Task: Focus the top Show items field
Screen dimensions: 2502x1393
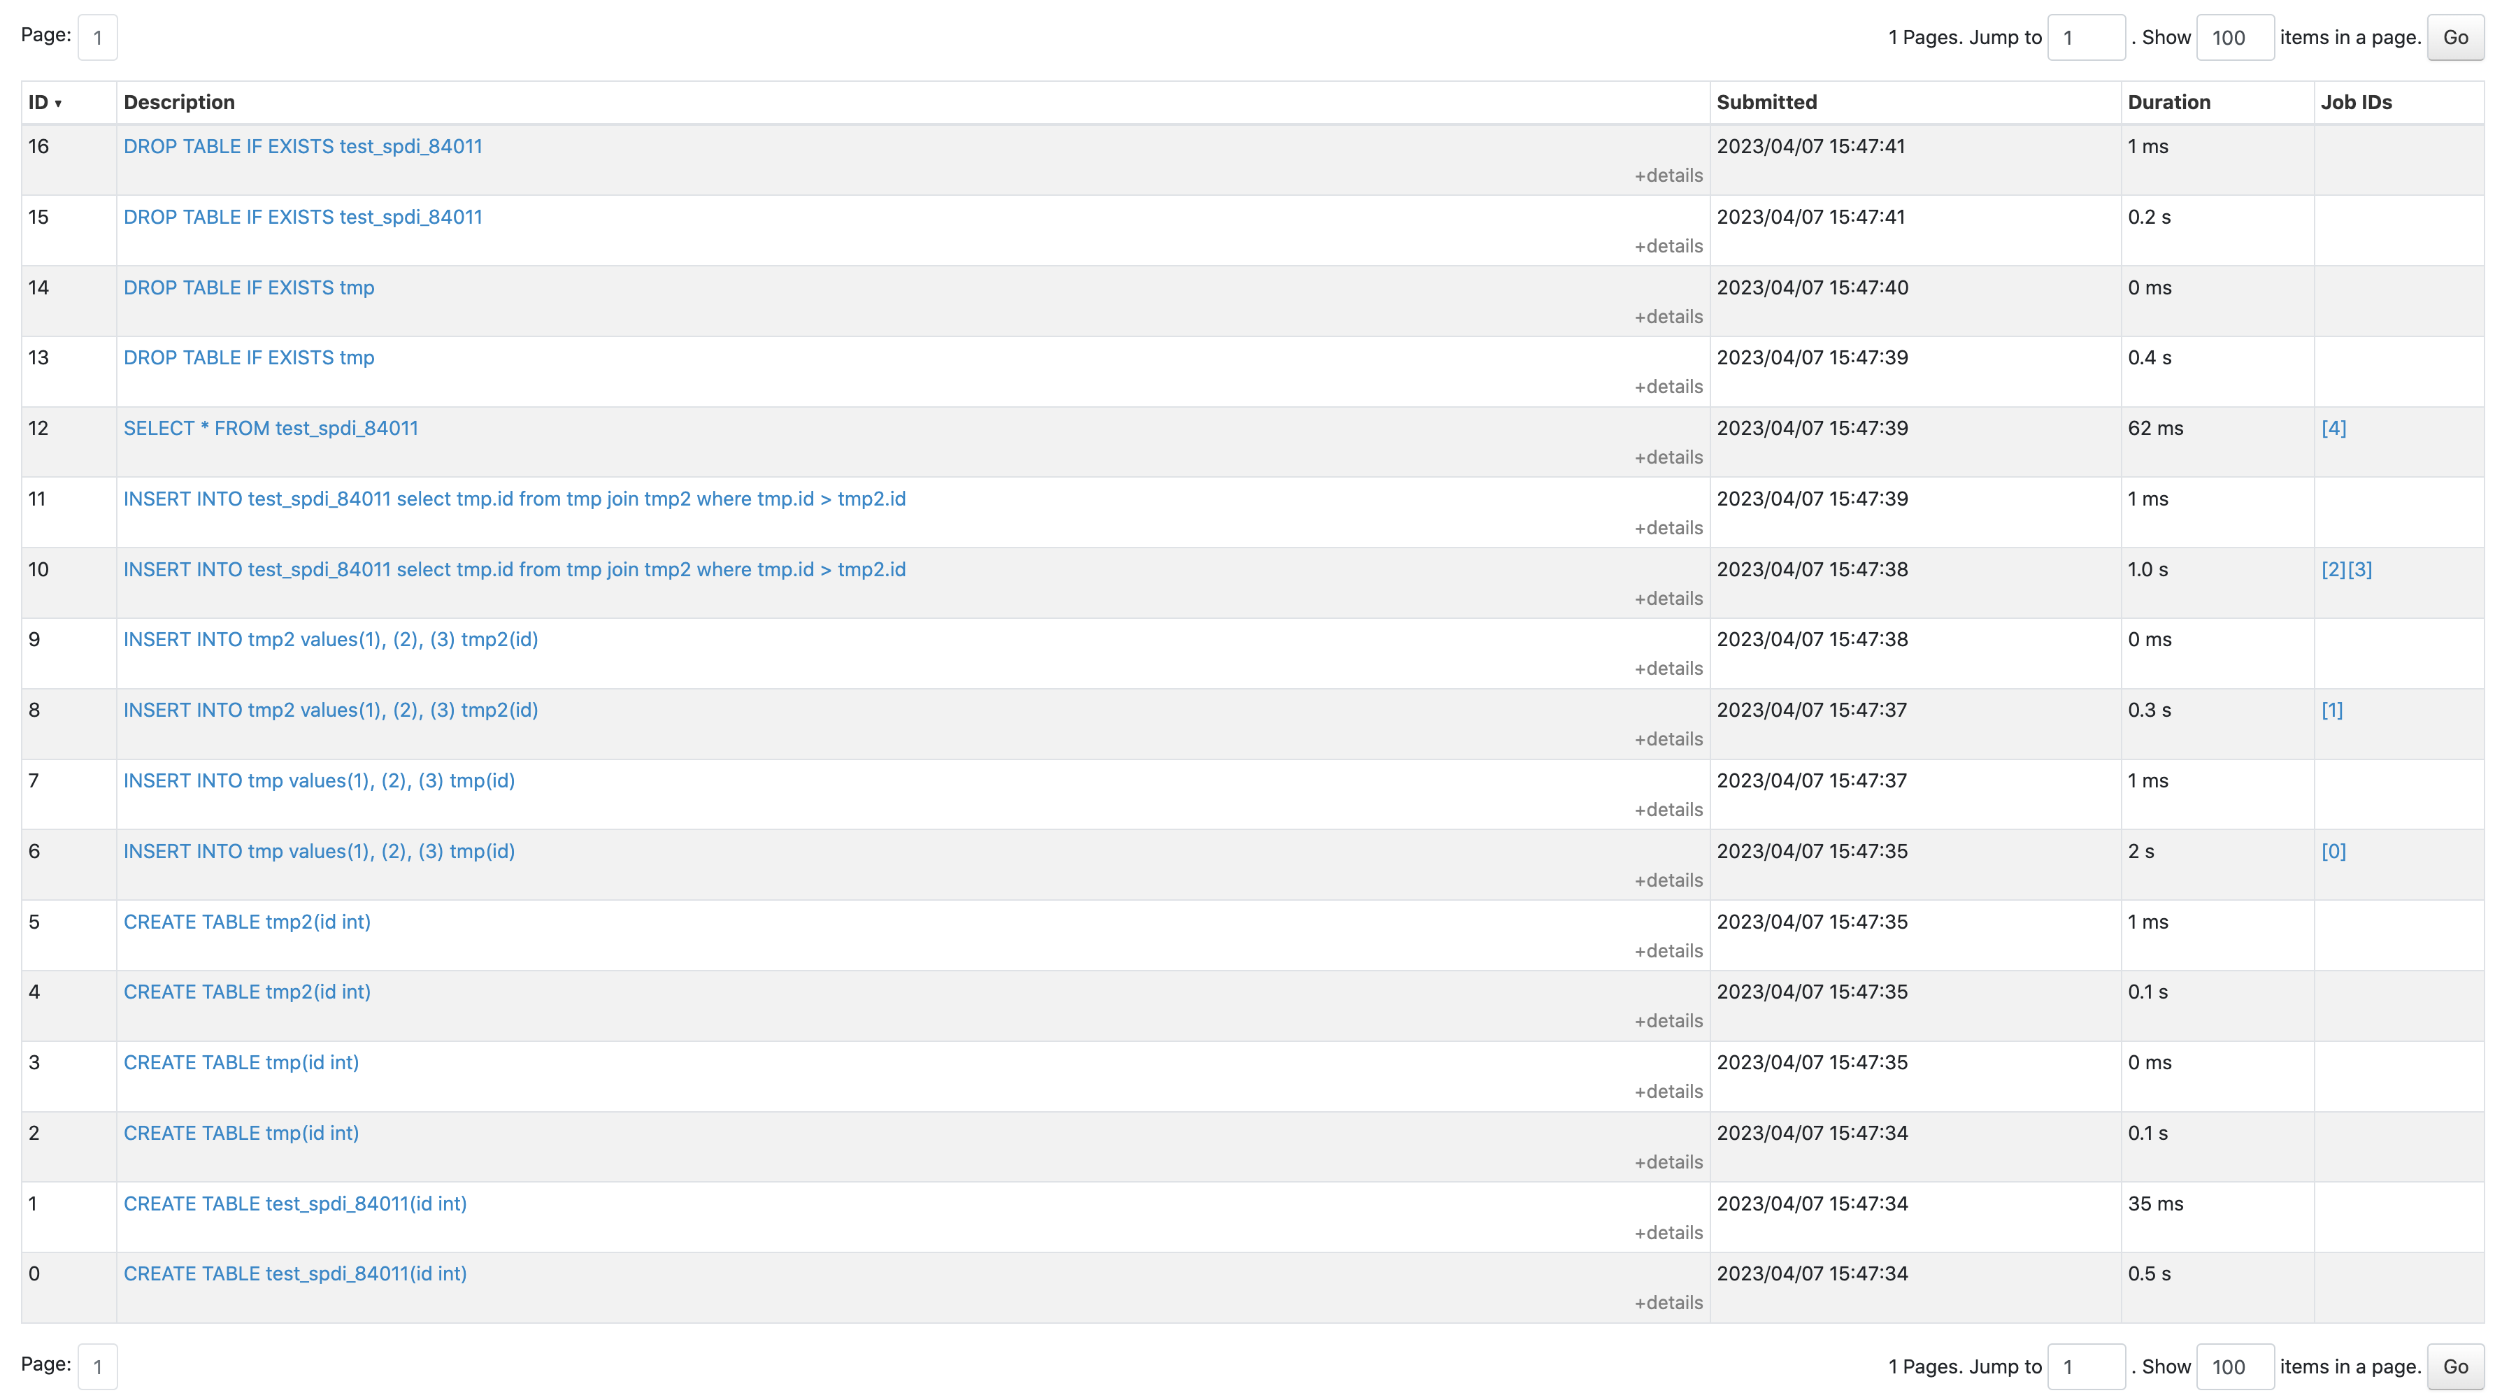Action: [x=2234, y=38]
